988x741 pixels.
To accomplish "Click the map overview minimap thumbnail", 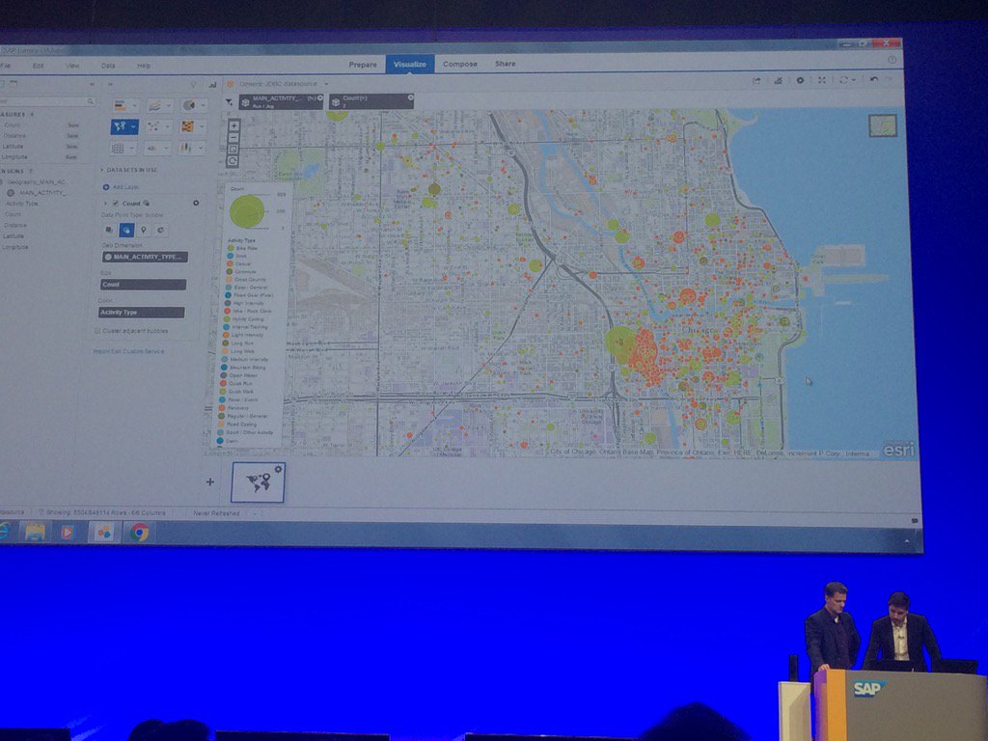I will [882, 125].
